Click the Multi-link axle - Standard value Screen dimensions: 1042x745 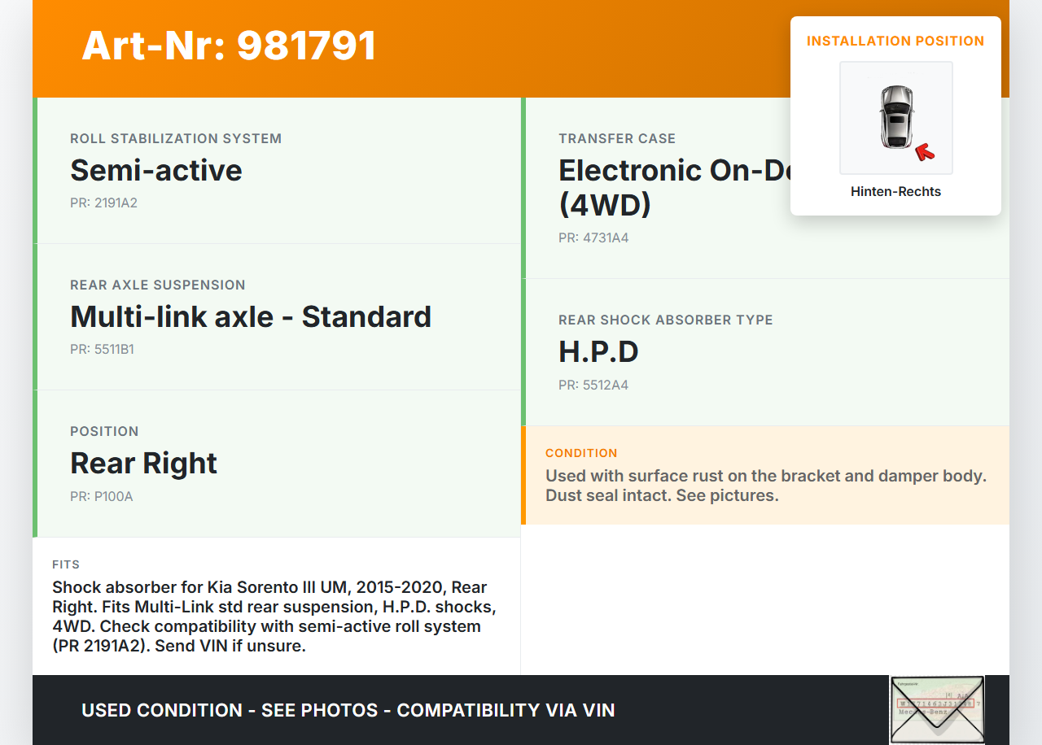point(251,316)
